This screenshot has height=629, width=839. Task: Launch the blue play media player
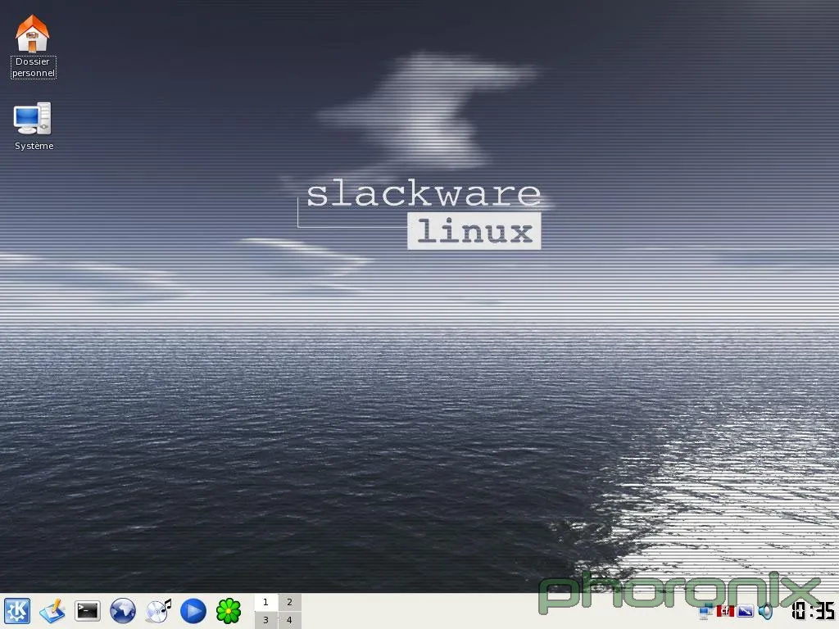pos(193,611)
